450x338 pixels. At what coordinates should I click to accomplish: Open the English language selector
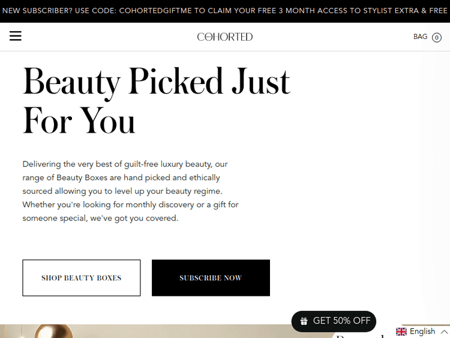tap(422, 331)
